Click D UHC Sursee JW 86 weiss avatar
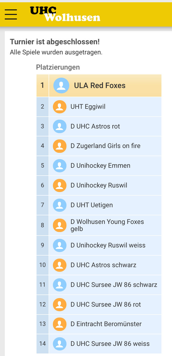Image resolution: width=172 pixels, height=356 pixels. pos(60,344)
